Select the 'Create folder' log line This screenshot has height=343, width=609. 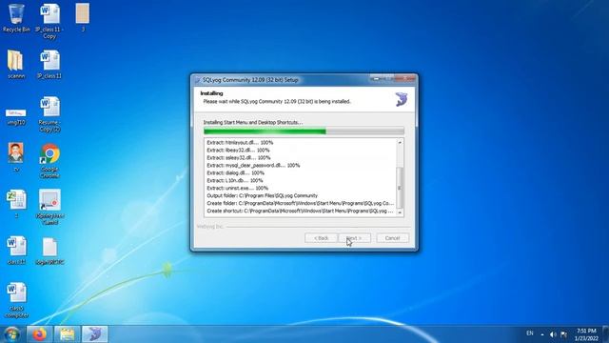coord(300,203)
